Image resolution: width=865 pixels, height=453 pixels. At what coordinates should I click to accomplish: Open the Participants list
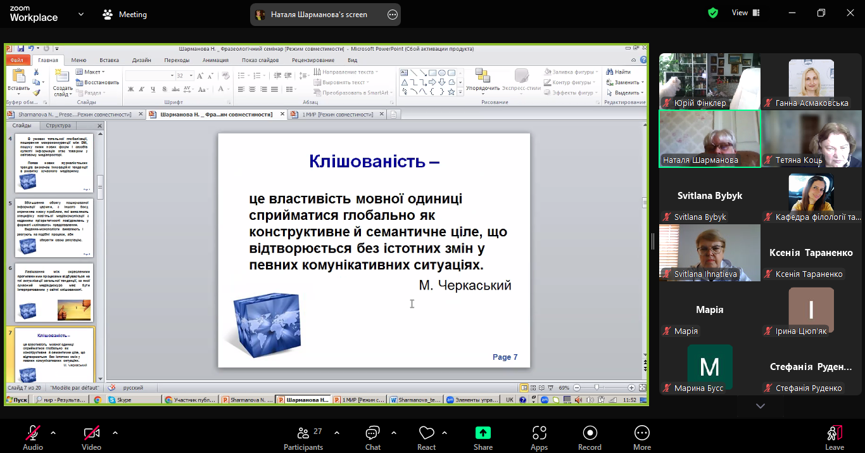pyautogui.click(x=303, y=437)
